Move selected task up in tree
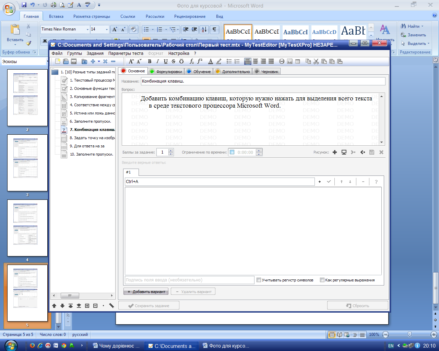The width and height of the screenshot is (439, 351). tap(54, 306)
